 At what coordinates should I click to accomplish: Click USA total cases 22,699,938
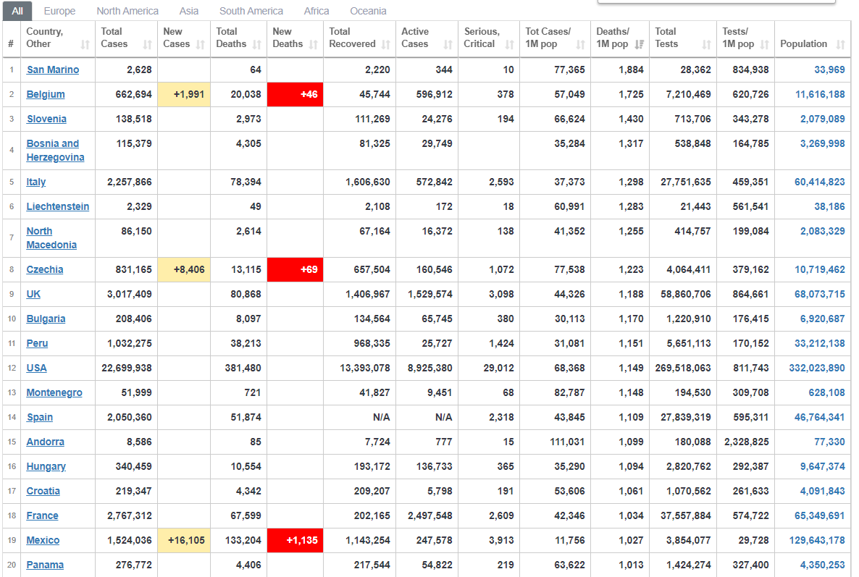(127, 368)
